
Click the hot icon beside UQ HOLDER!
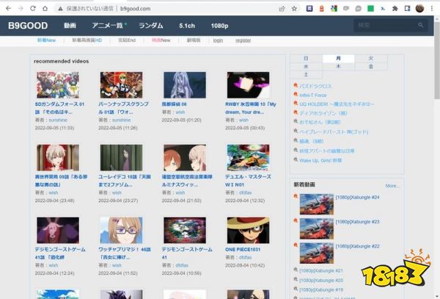pyautogui.click(x=296, y=103)
